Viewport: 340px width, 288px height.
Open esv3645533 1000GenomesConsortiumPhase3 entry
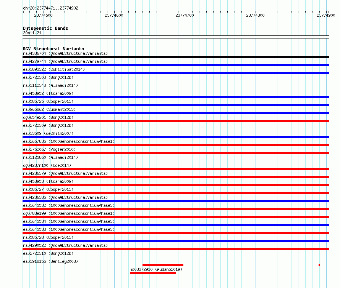(x=69, y=229)
